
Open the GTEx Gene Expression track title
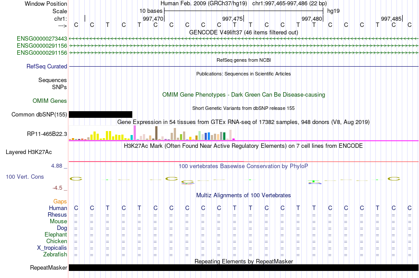(243, 122)
